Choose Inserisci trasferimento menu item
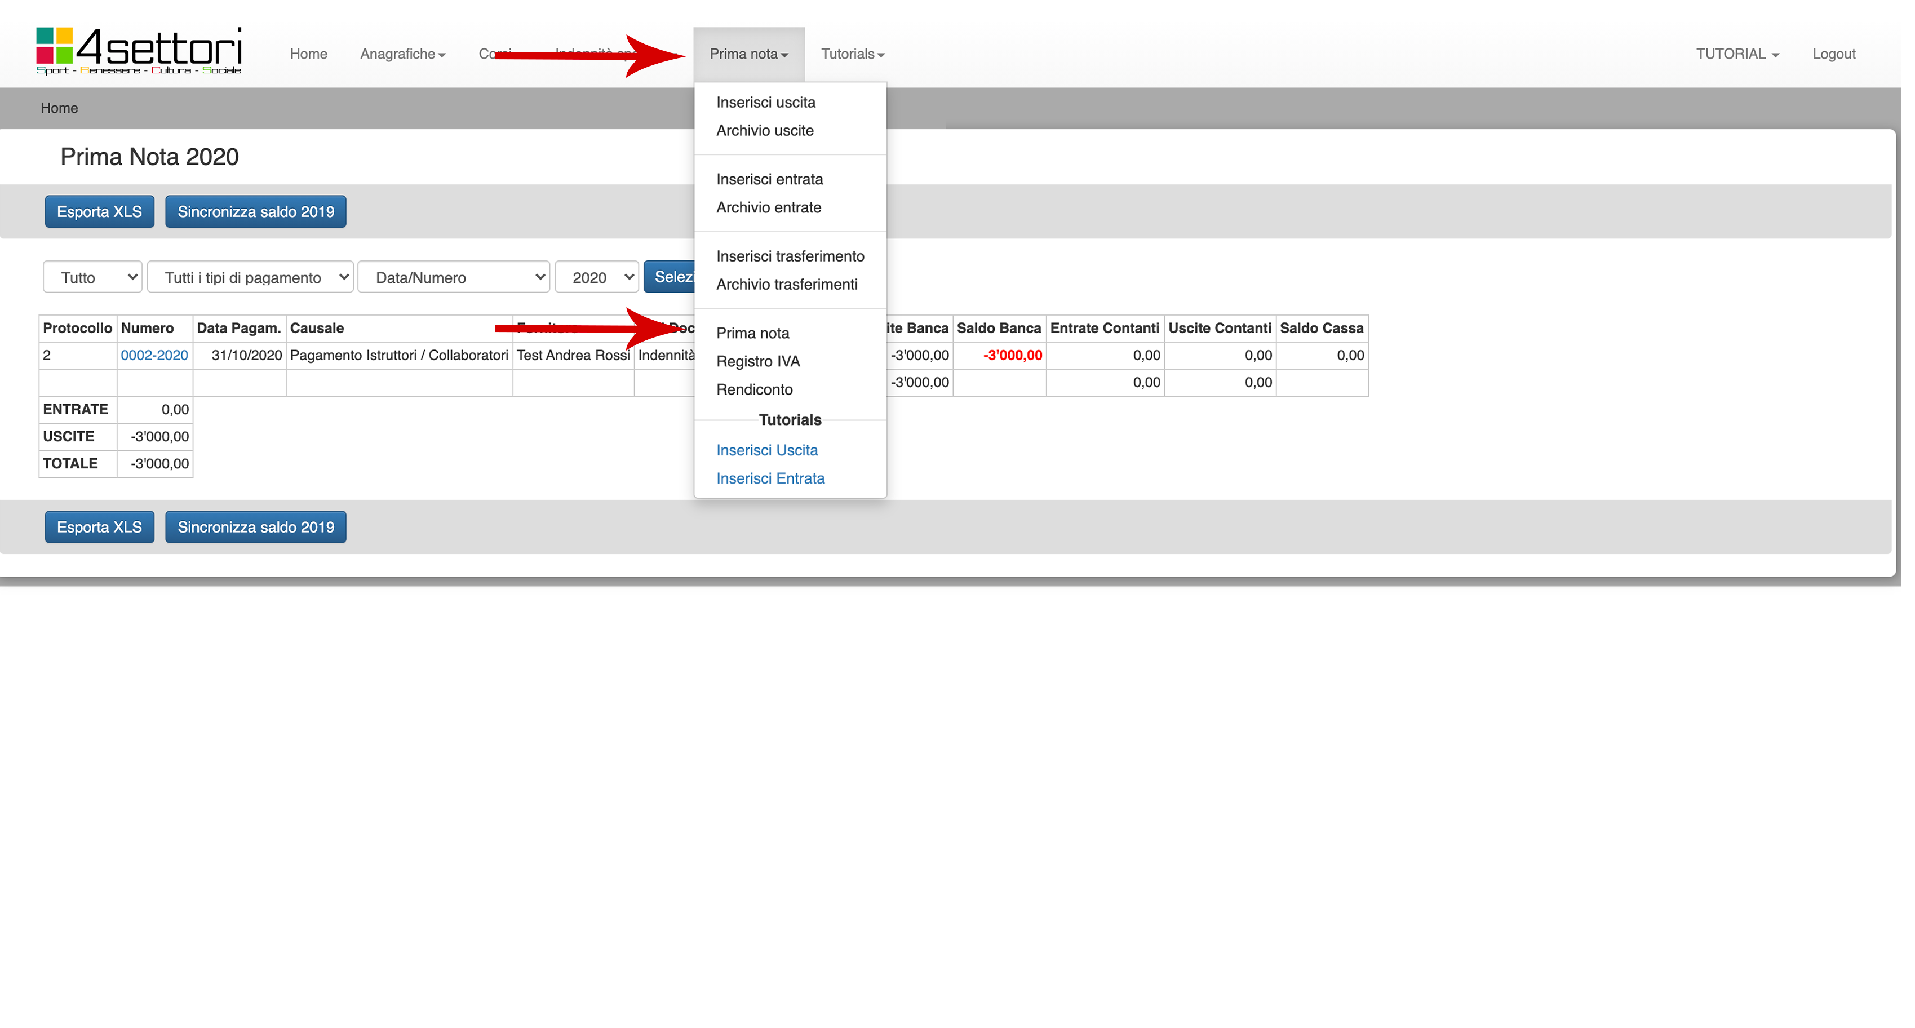Image resolution: width=1915 pixels, height=1028 pixels. tap(790, 256)
